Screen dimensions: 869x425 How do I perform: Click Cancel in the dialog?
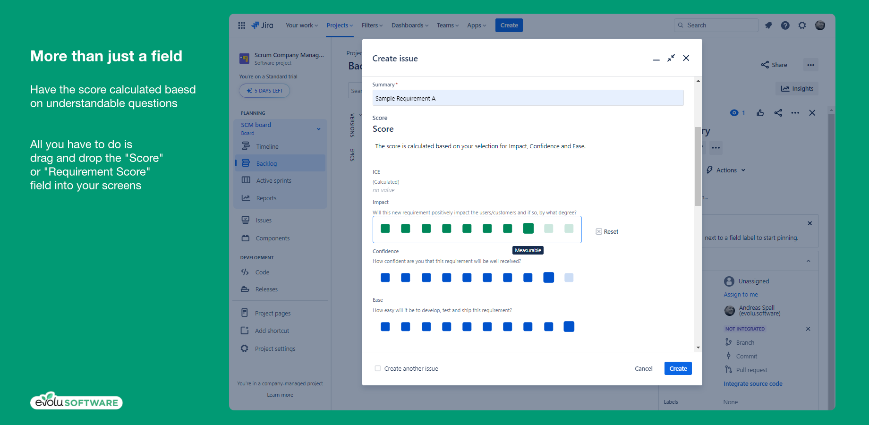[x=643, y=368]
